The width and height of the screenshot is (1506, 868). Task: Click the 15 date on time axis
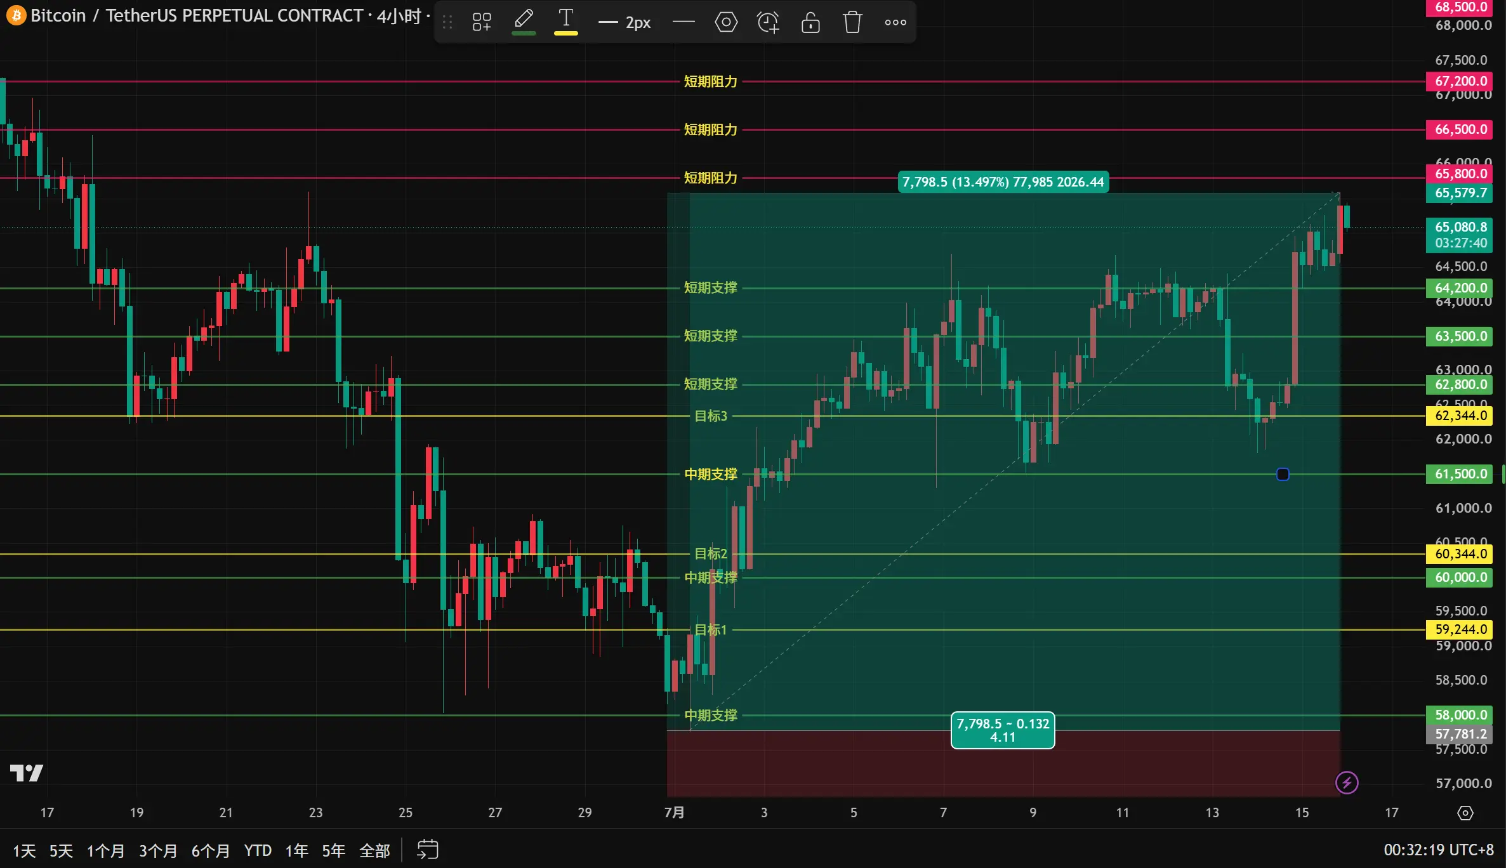(x=1302, y=813)
